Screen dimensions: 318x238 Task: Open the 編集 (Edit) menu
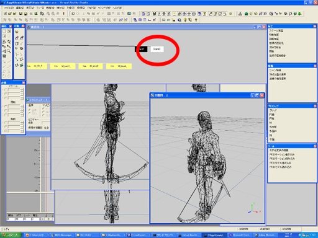pyautogui.click(x=20, y=8)
